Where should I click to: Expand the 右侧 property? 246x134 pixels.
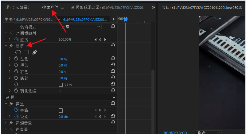[x=10, y=71]
